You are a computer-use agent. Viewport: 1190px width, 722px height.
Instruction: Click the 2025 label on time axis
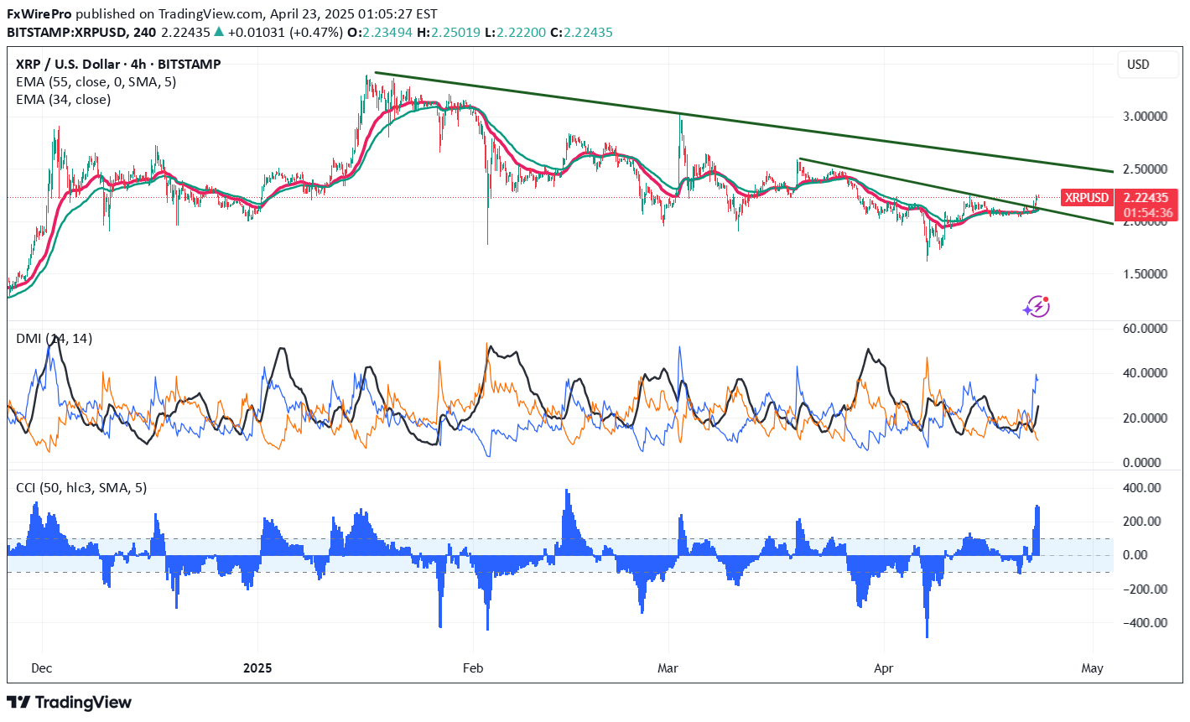coord(257,668)
